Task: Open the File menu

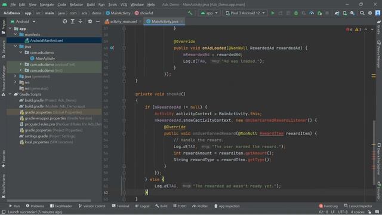Action: pyautogui.click(x=13, y=5)
